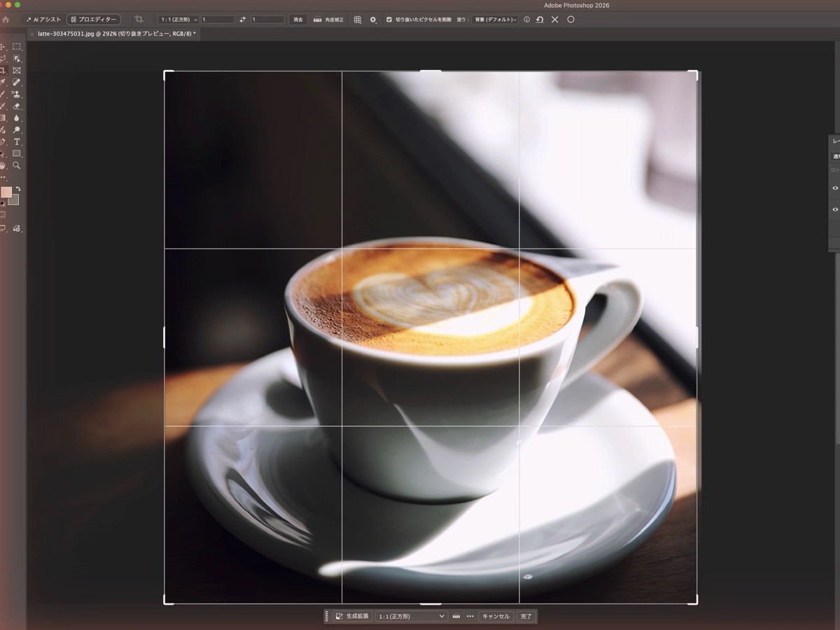This screenshot has height=630, width=840.
Task: Click the 消去 clear button
Action: (x=298, y=20)
